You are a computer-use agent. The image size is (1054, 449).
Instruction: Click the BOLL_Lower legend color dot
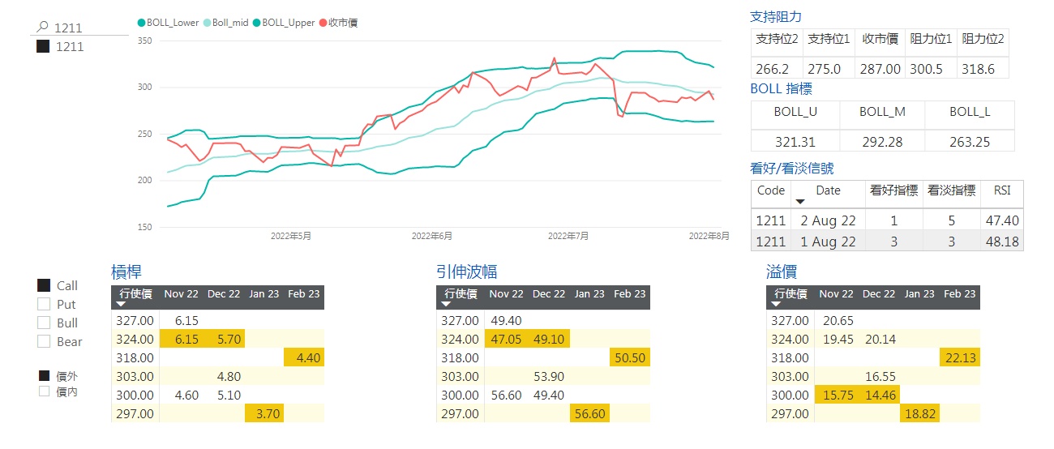(x=142, y=23)
